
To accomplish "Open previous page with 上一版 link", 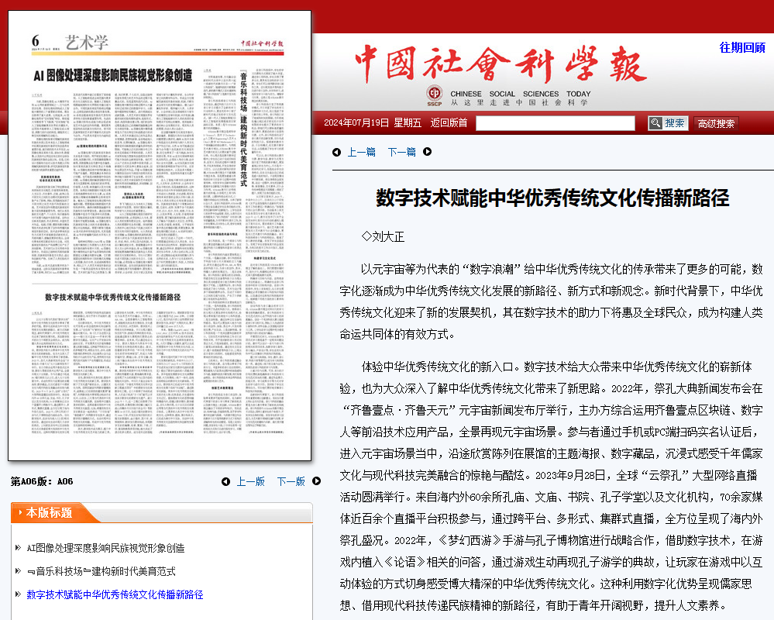I will [x=250, y=481].
